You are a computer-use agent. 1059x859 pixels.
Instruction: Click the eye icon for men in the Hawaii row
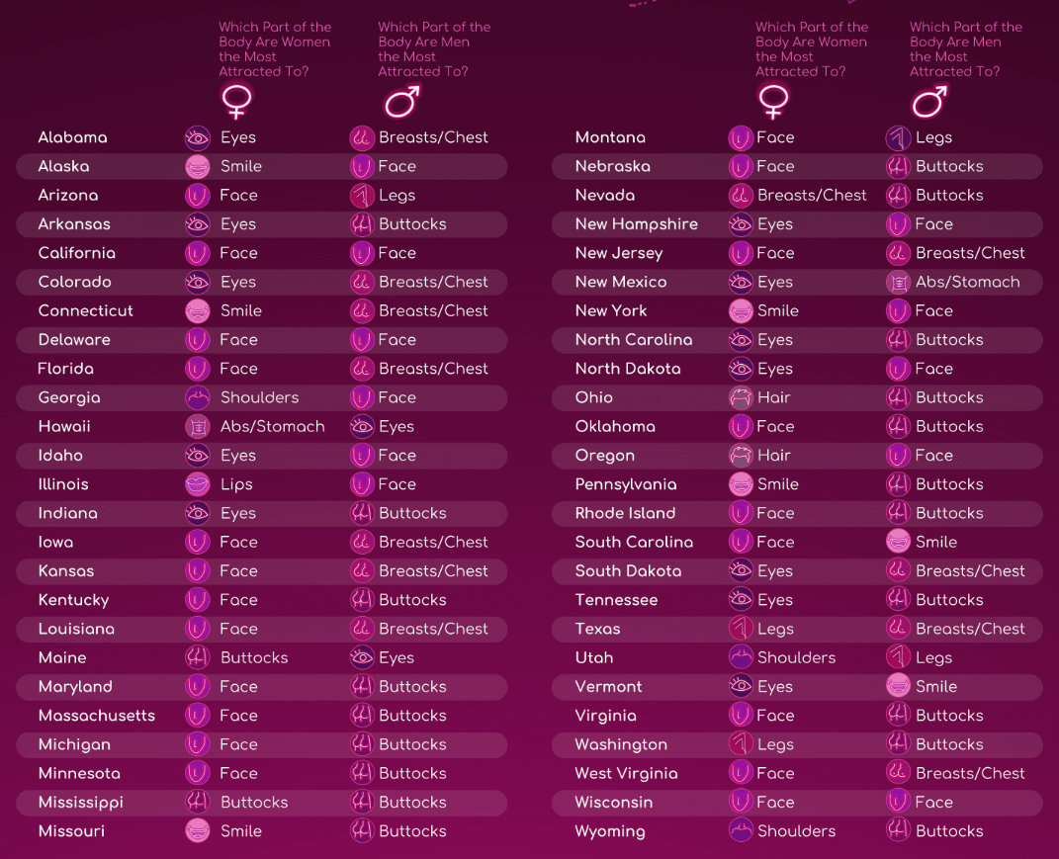click(x=362, y=427)
